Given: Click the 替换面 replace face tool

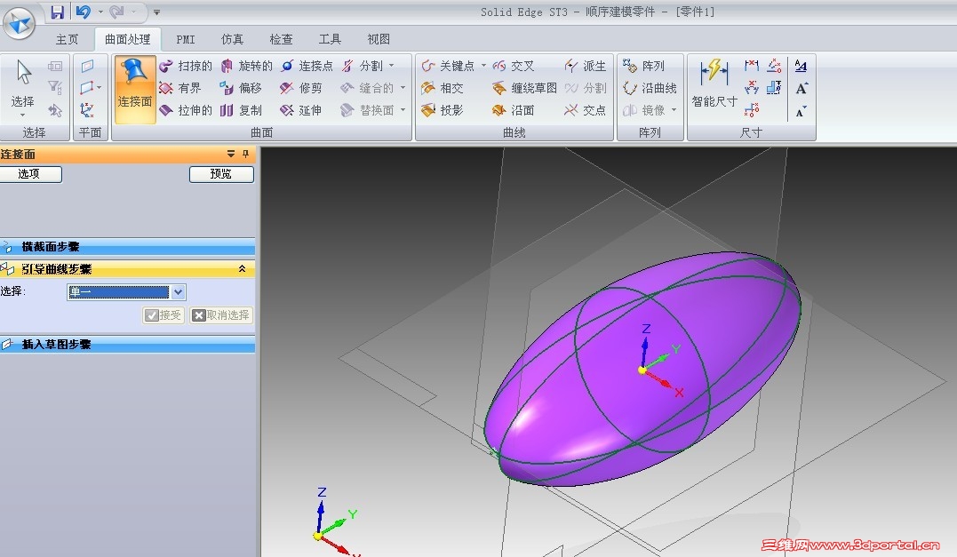Looking at the screenshot, I should click(x=367, y=110).
